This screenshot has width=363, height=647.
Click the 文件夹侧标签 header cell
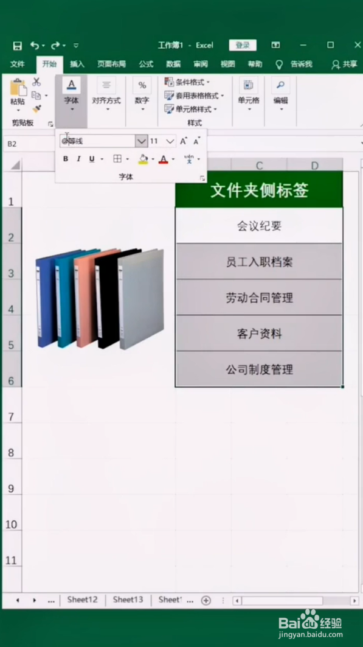[x=259, y=191]
